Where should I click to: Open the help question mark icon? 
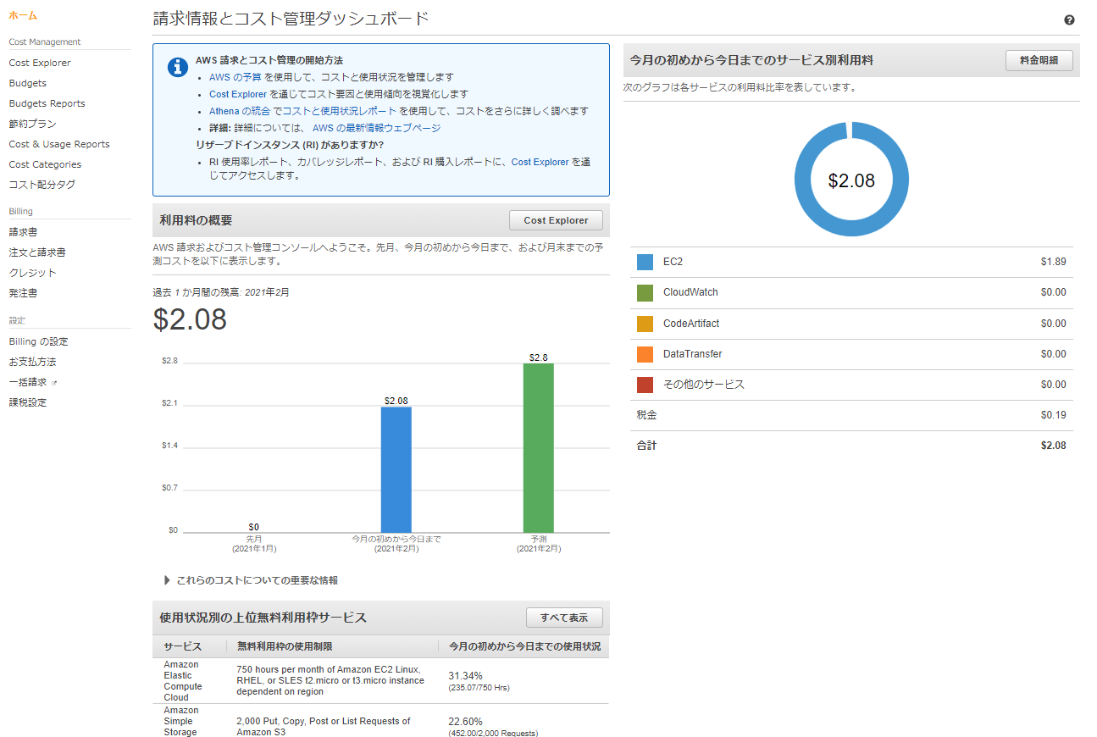1069,20
